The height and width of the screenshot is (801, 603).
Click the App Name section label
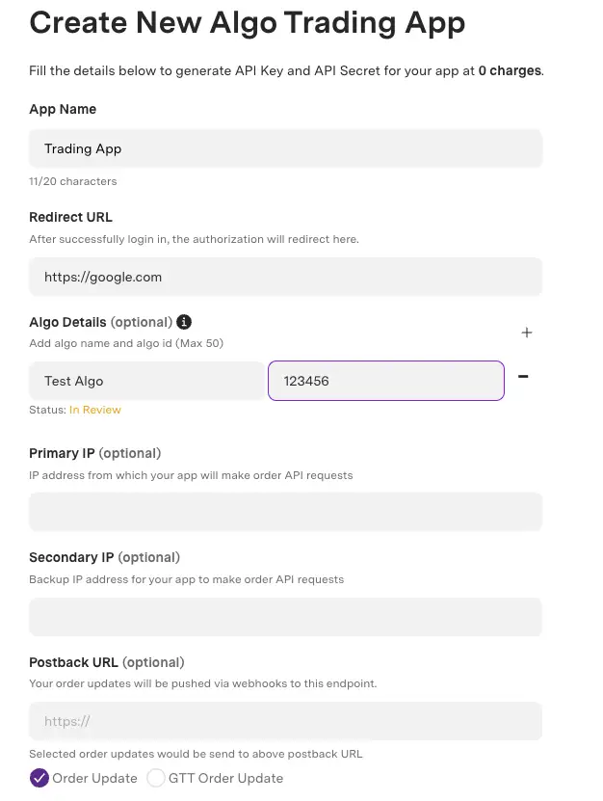tap(63, 109)
